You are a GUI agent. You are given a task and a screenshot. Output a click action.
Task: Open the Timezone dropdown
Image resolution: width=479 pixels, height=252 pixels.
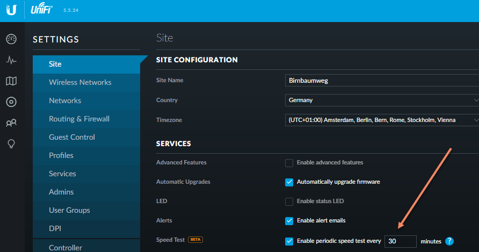382,120
